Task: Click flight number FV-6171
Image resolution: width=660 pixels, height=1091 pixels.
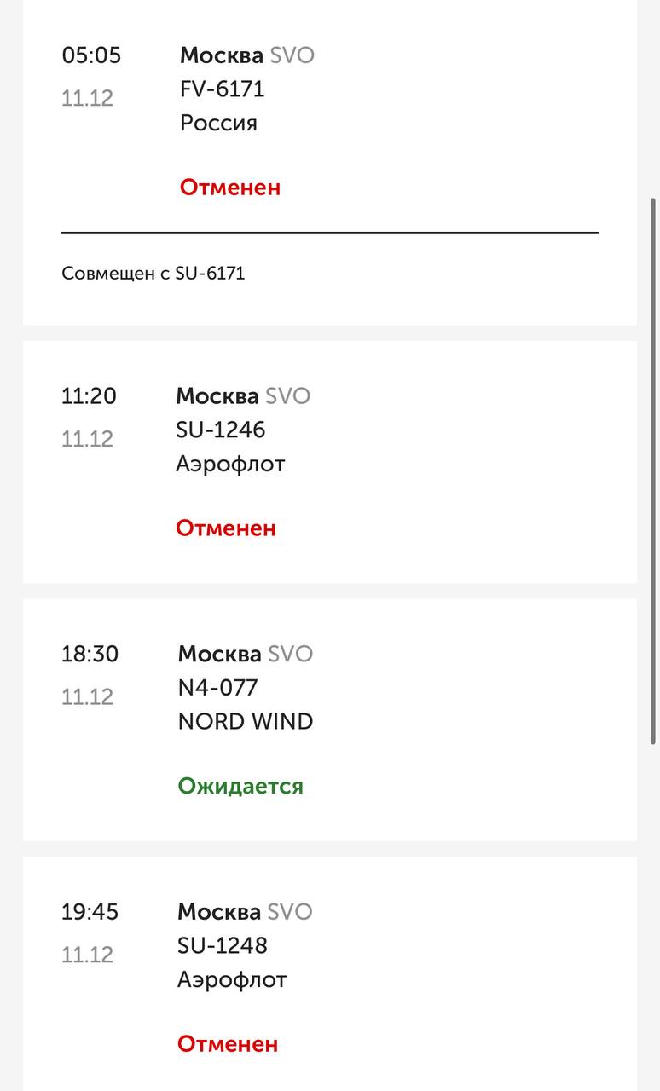Action: (x=222, y=89)
